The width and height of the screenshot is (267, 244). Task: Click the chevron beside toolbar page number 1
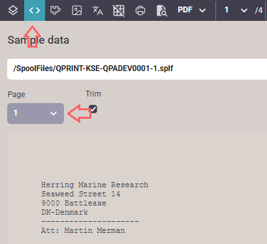pos(244,10)
